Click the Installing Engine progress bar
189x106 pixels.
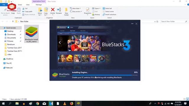105,75
